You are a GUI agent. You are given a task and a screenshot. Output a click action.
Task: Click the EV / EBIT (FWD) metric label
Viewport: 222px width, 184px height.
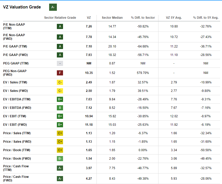[15, 124]
